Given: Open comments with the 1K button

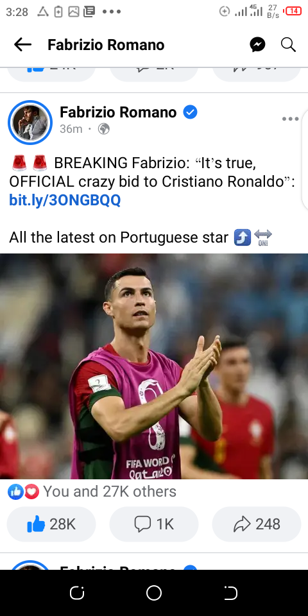Looking at the screenshot, I should tap(154, 524).
